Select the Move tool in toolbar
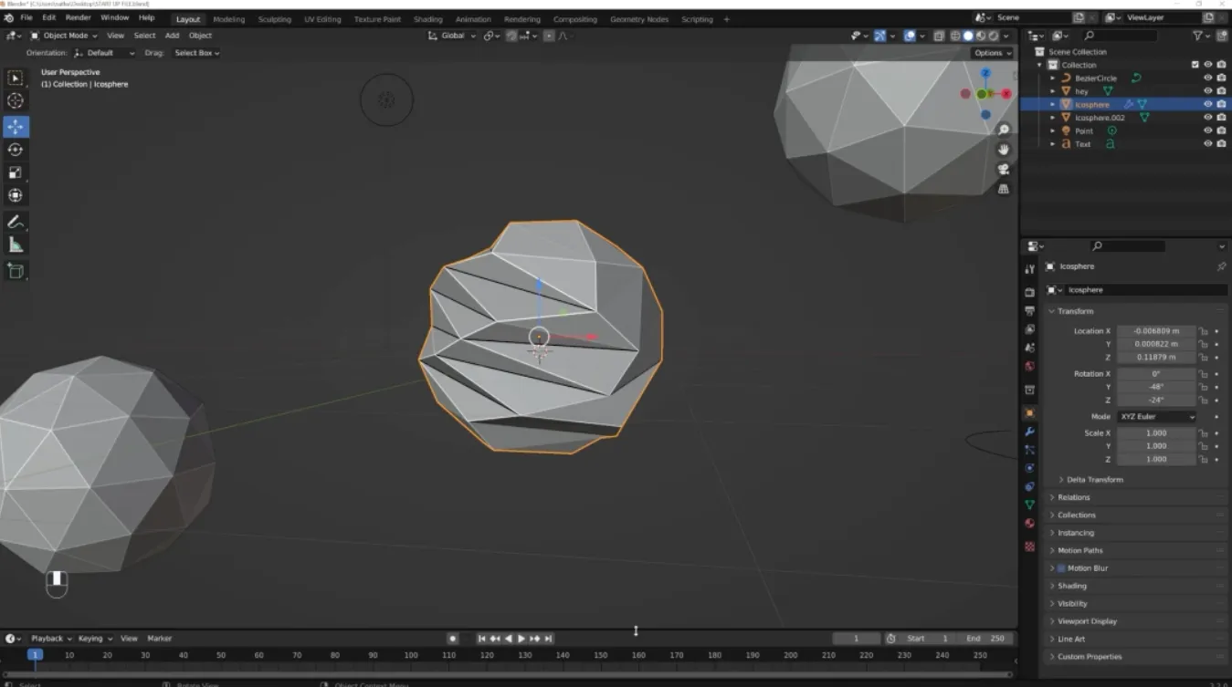The height and width of the screenshot is (687, 1232). click(x=16, y=127)
